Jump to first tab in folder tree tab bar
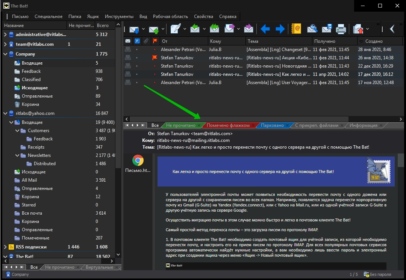The image size is (406, 280). coord(6,267)
